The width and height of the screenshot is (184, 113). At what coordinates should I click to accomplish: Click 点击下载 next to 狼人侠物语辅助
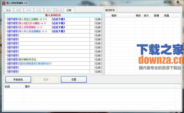58,27
